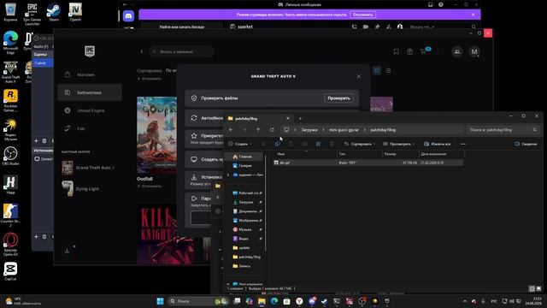Open the Создать dropdown in Explorer
Image resolution: width=547 pixels, height=308 pixels.
[x=240, y=144]
